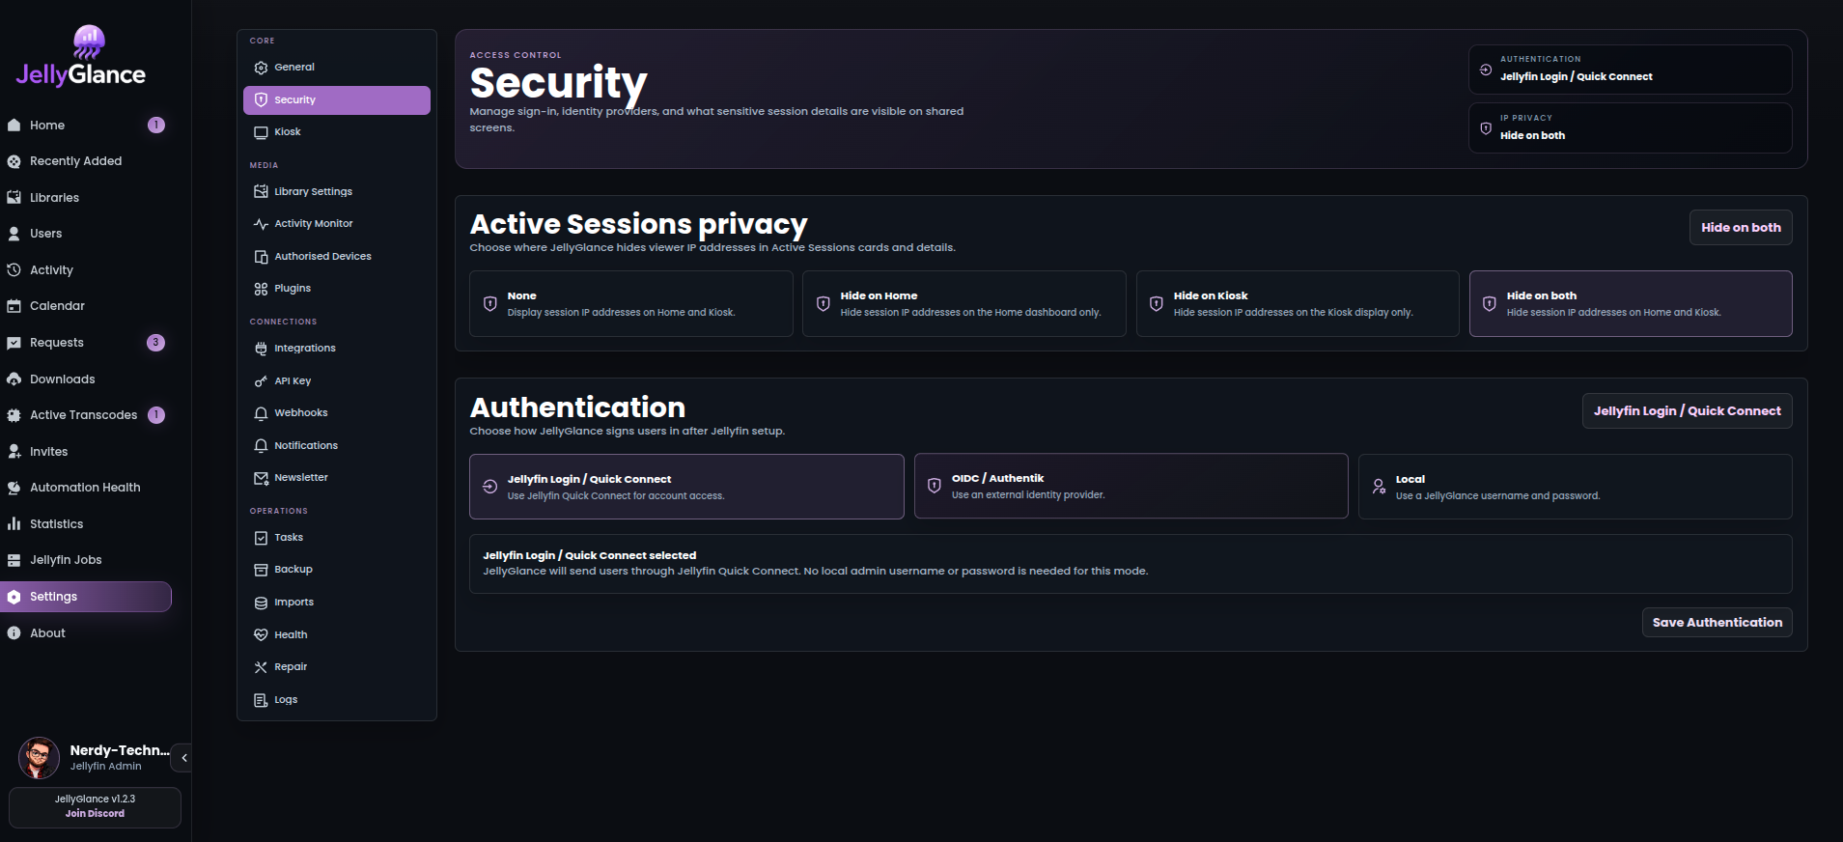Viewport: 1843px width, 842px height.
Task: Select the None privacy option
Action: tap(631, 303)
